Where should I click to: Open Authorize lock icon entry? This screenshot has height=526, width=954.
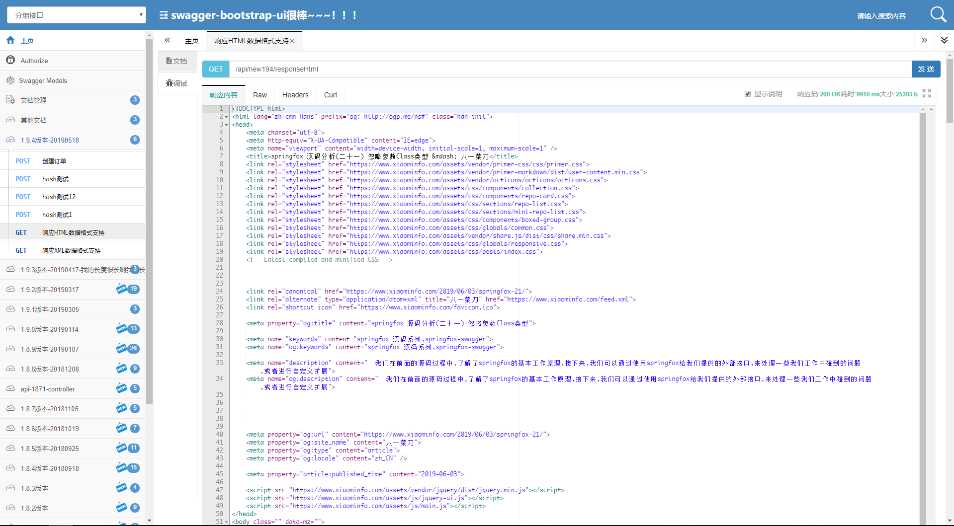10,60
